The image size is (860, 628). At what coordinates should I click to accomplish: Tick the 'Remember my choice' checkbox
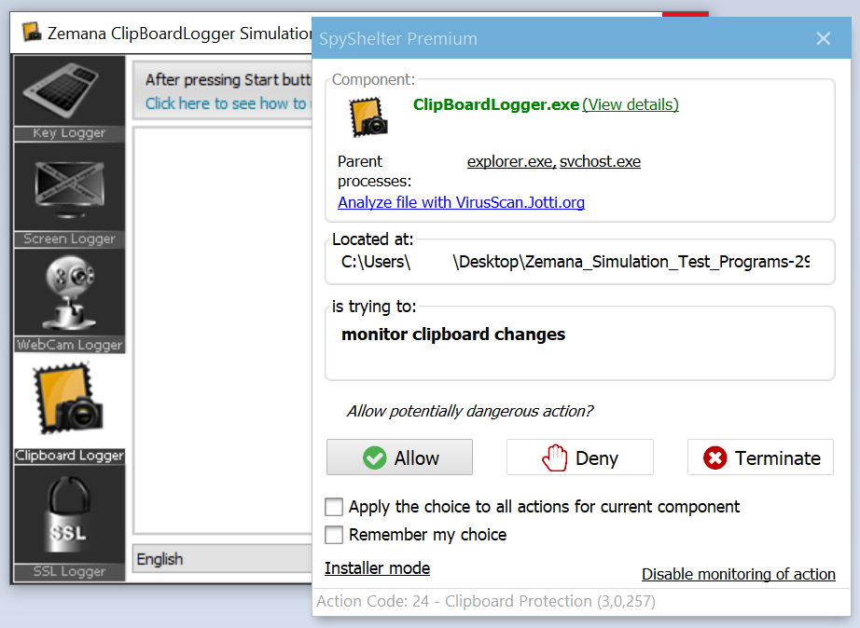[334, 534]
